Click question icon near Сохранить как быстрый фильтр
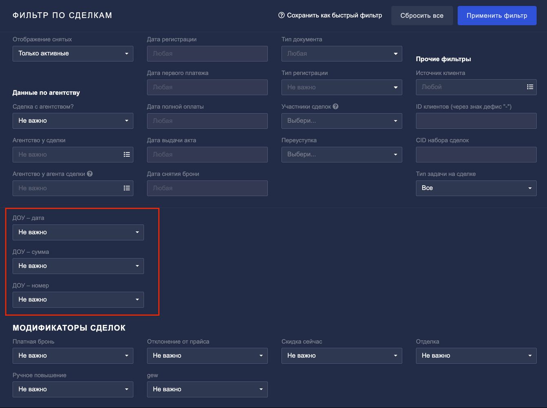 (x=281, y=16)
